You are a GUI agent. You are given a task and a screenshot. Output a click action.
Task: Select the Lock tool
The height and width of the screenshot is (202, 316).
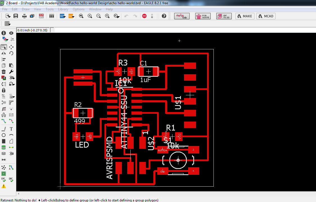(x=4, y=90)
